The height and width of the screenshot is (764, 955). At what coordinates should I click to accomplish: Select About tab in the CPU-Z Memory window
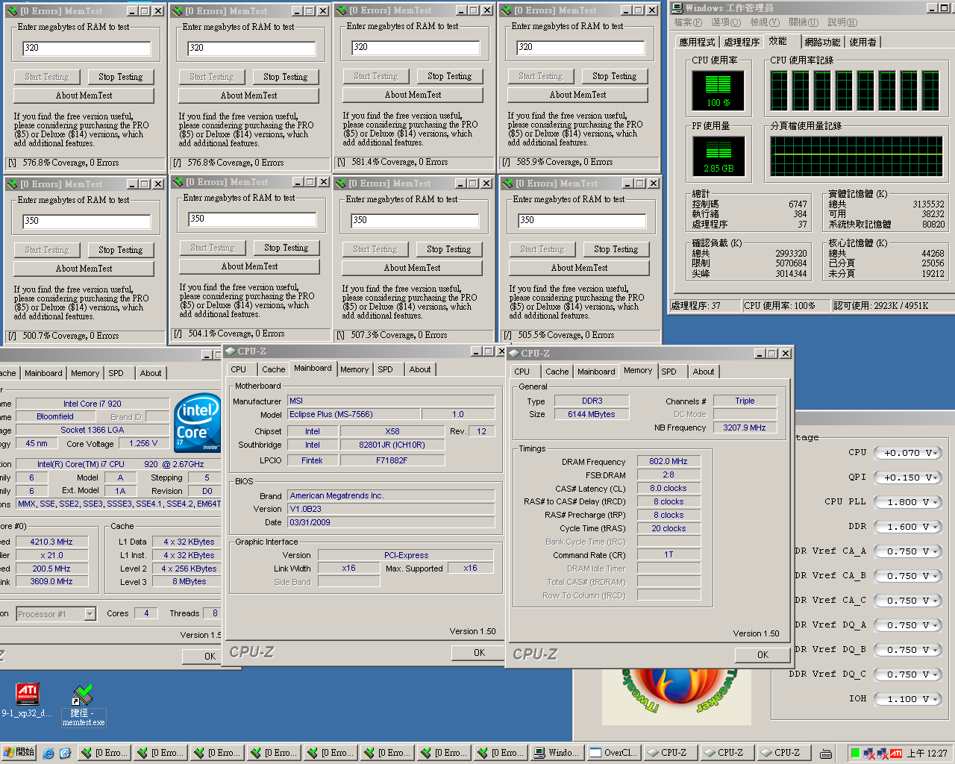coord(703,372)
